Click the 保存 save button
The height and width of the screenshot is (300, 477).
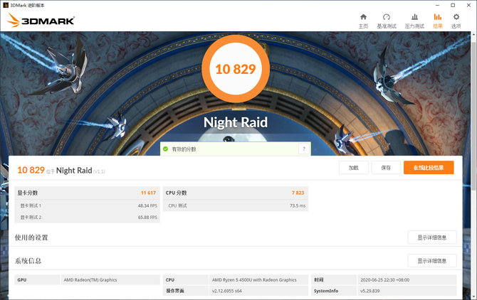(x=386, y=168)
